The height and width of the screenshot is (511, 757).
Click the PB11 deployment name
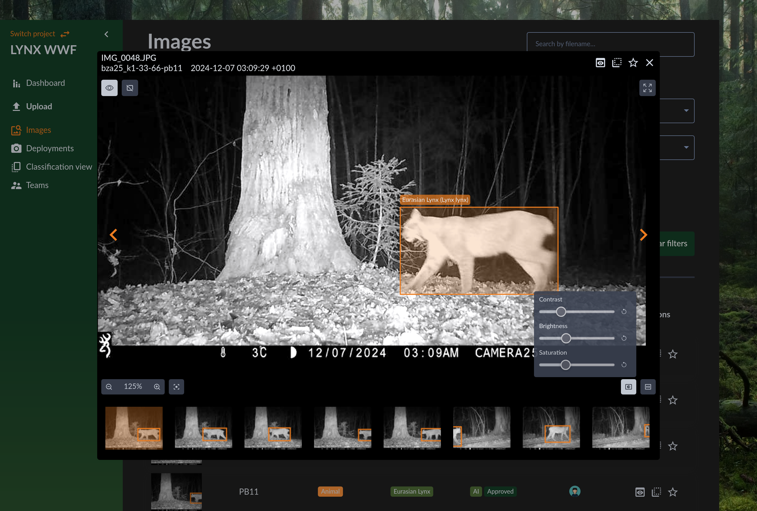pos(249,492)
